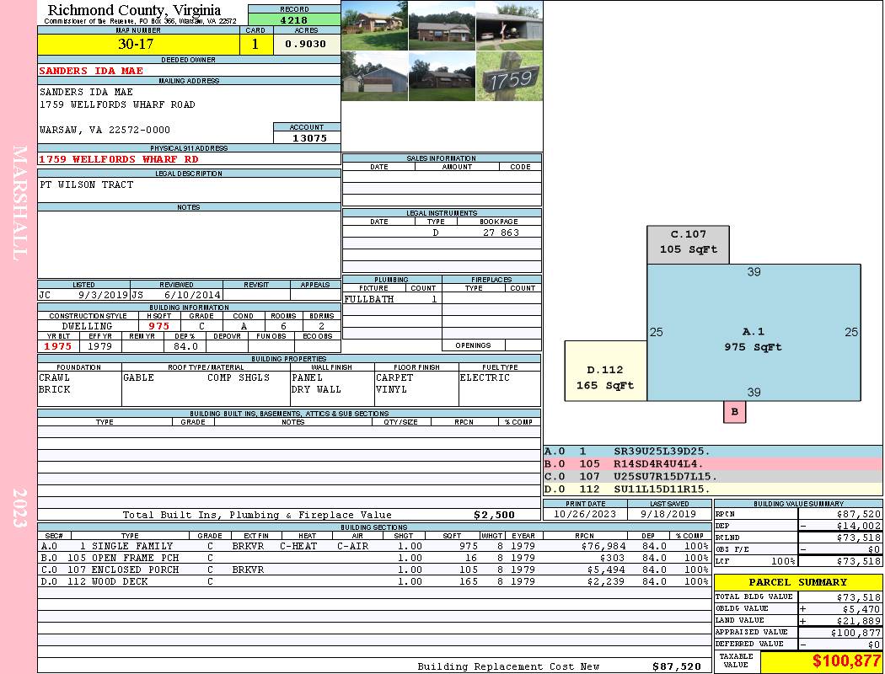Click the yellow Parcel Summary header
This screenshot has width=885, height=674.
[x=797, y=582]
